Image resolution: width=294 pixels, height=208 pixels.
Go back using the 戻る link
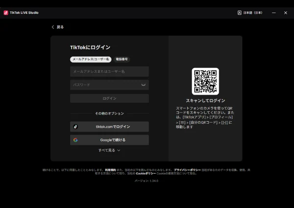click(60, 27)
